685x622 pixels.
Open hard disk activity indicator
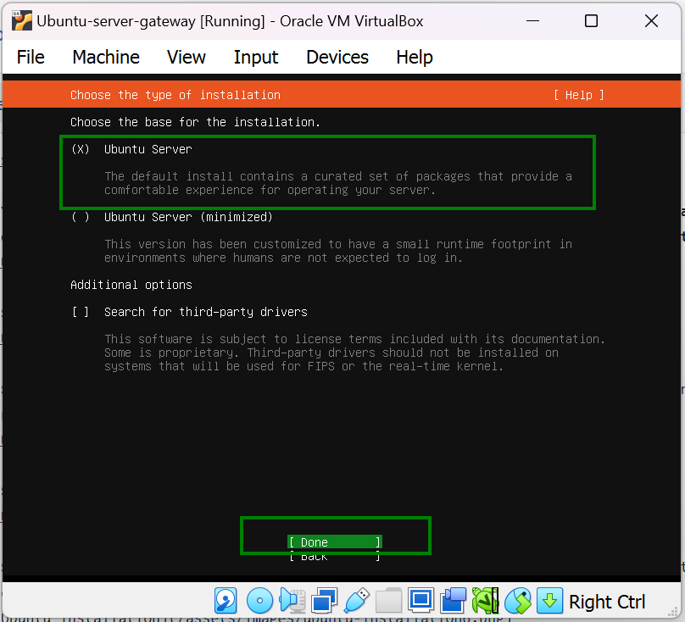[226, 601]
